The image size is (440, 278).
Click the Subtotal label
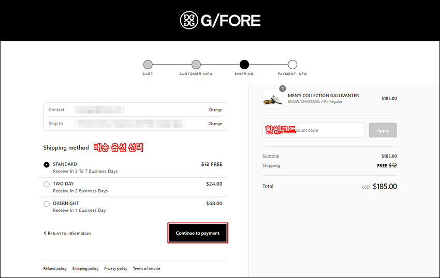click(x=271, y=156)
